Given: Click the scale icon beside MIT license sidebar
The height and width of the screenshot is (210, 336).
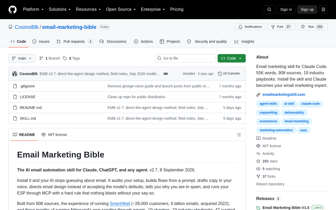Looking at the screenshot, I should tap(258, 146).
